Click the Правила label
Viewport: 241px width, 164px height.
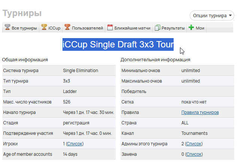(x=130, y=112)
